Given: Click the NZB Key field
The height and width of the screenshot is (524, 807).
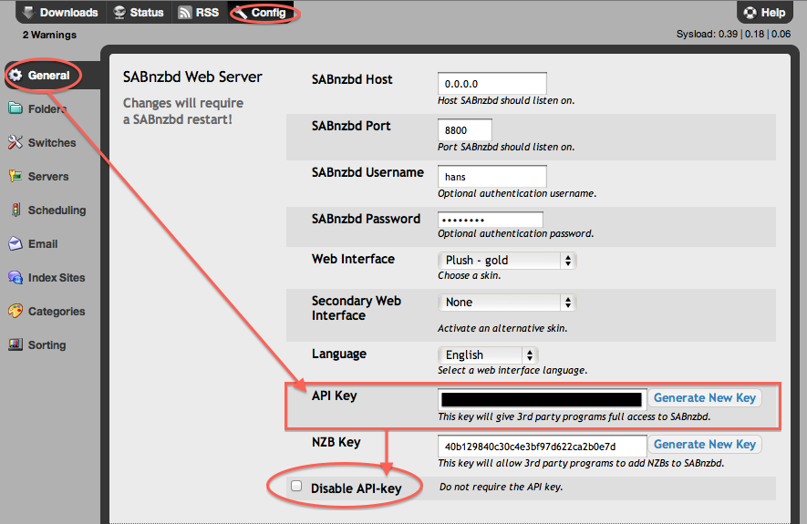Looking at the screenshot, I should coord(542,447).
